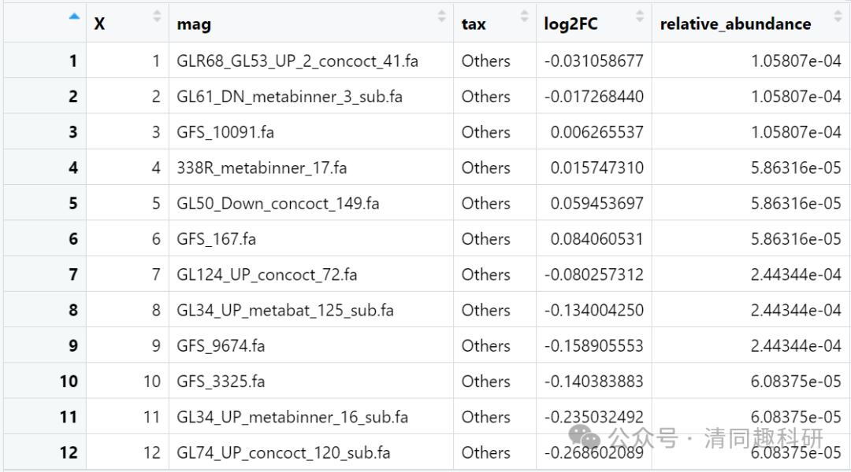Click the tax column header label
This screenshot has width=851, height=472.
(474, 24)
